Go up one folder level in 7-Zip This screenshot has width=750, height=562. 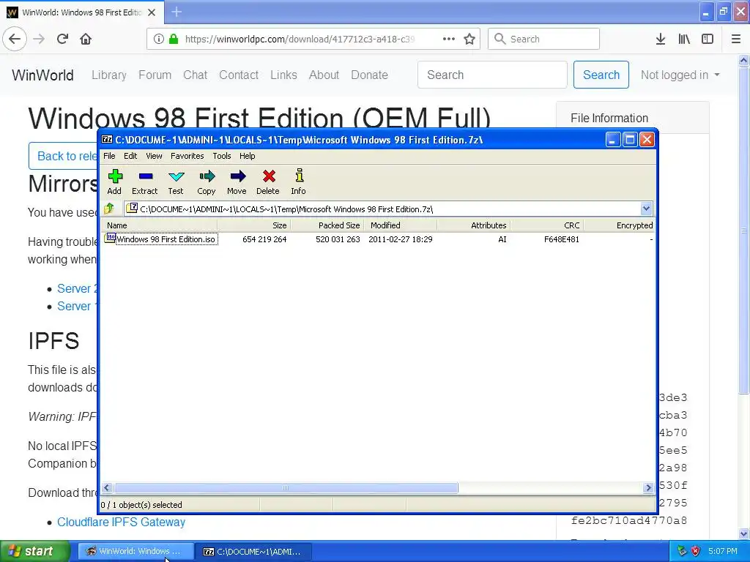pos(109,209)
